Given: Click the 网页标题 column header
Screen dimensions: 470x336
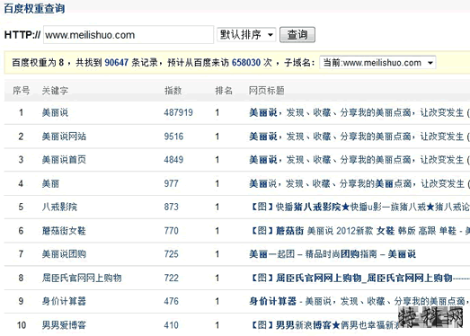Looking at the screenshot, I should pos(267,90).
